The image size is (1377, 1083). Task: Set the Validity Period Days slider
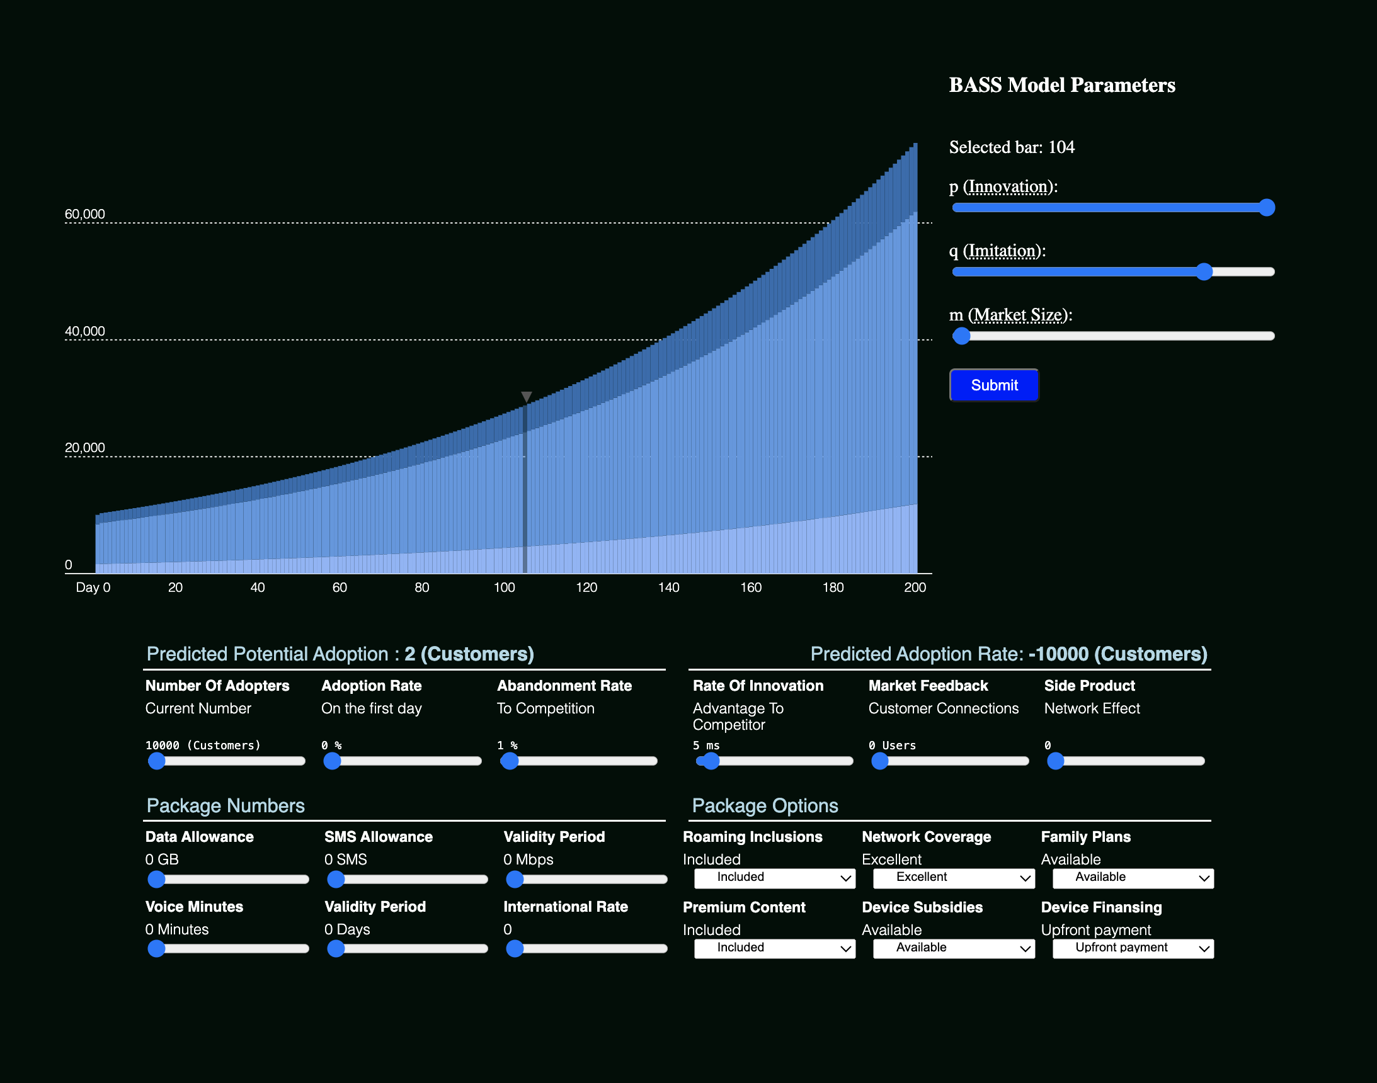407,949
